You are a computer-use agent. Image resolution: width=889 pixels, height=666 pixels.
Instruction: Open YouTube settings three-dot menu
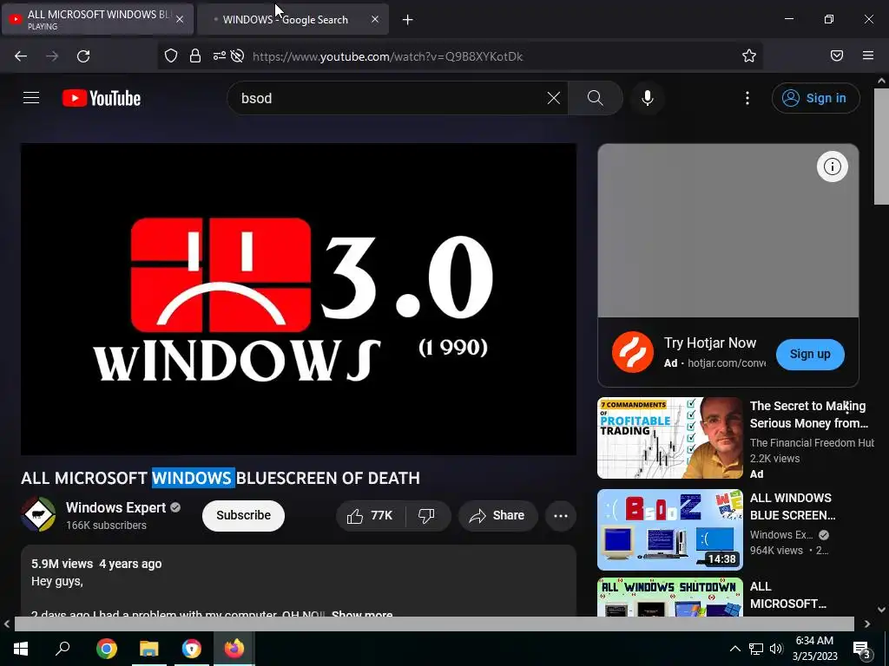(747, 98)
